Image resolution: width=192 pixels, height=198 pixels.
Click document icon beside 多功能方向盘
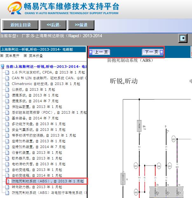[7, 124]
